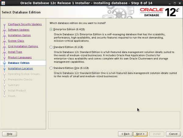Viewport: 183px width, 138px height.
Task: Go to Install Type step
Action: click(x=15, y=52)
